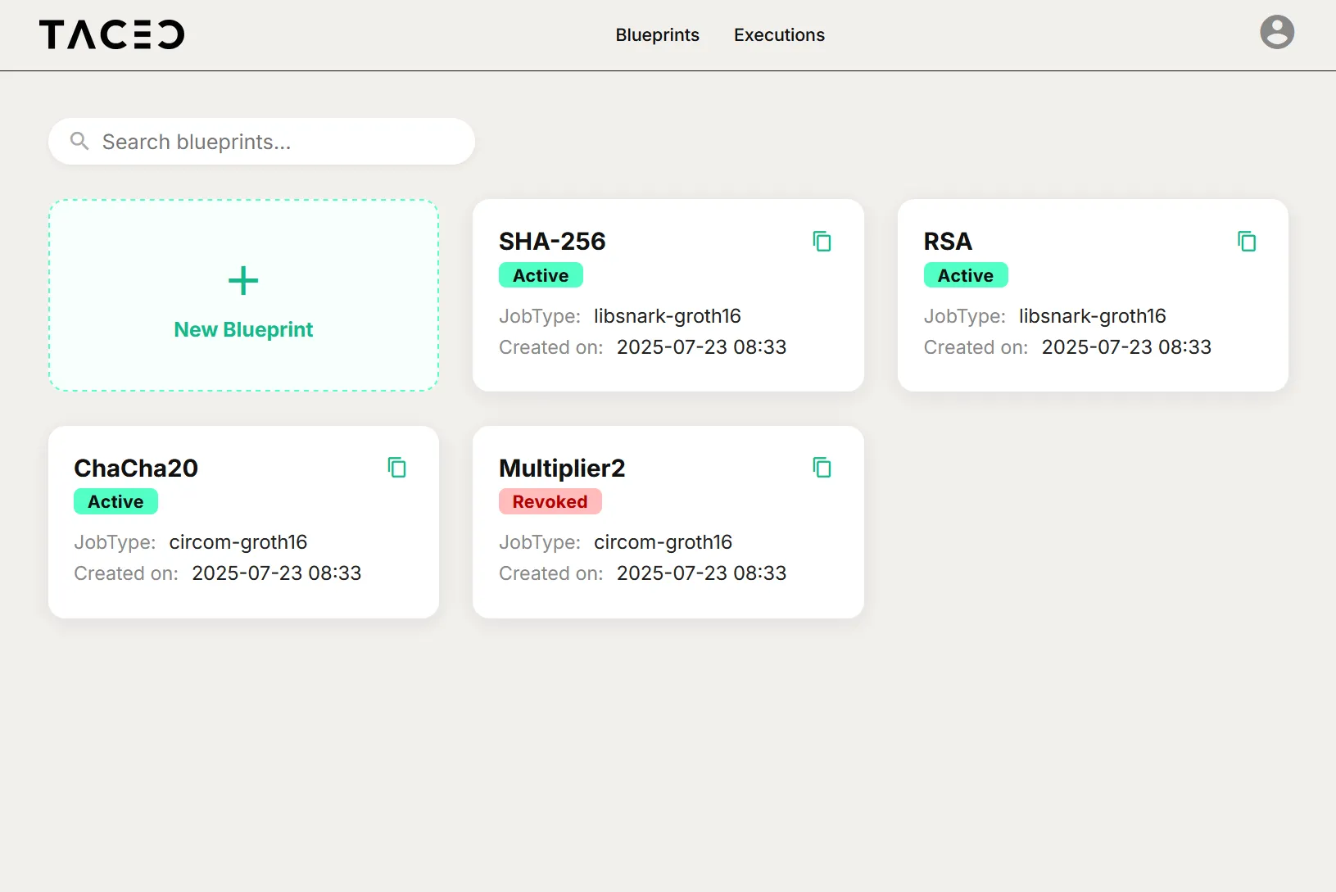Screen dimensions: 1336x892
Task: Copy the SHA-256 blueprint identifier
Action: pyautogui.click(x=822, y=241)
